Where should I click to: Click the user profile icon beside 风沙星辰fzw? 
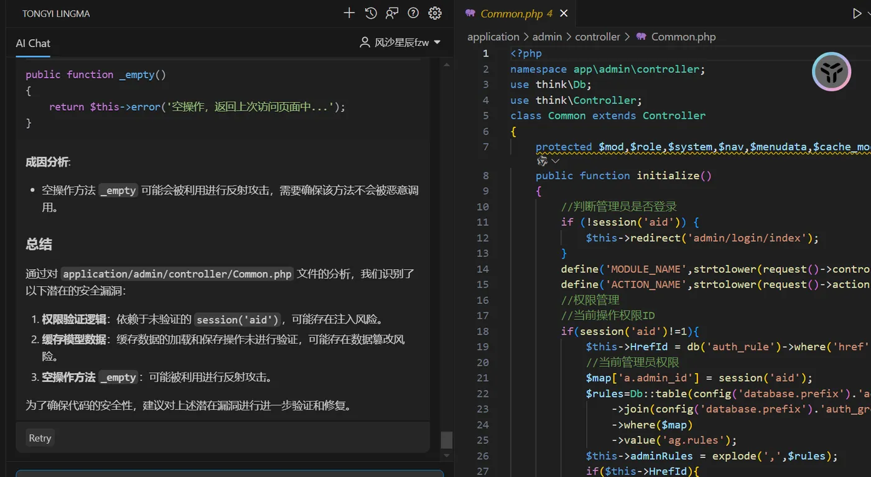[365, 42]
